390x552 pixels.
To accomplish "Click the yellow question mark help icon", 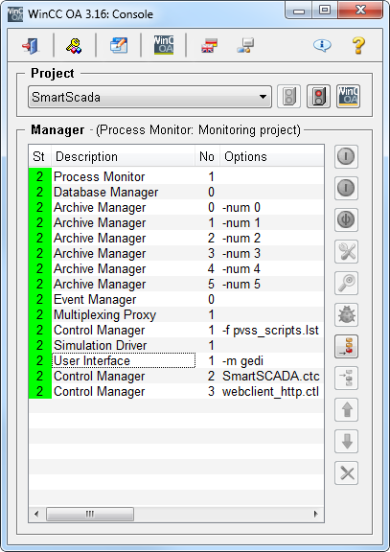I will coord(358,45).
